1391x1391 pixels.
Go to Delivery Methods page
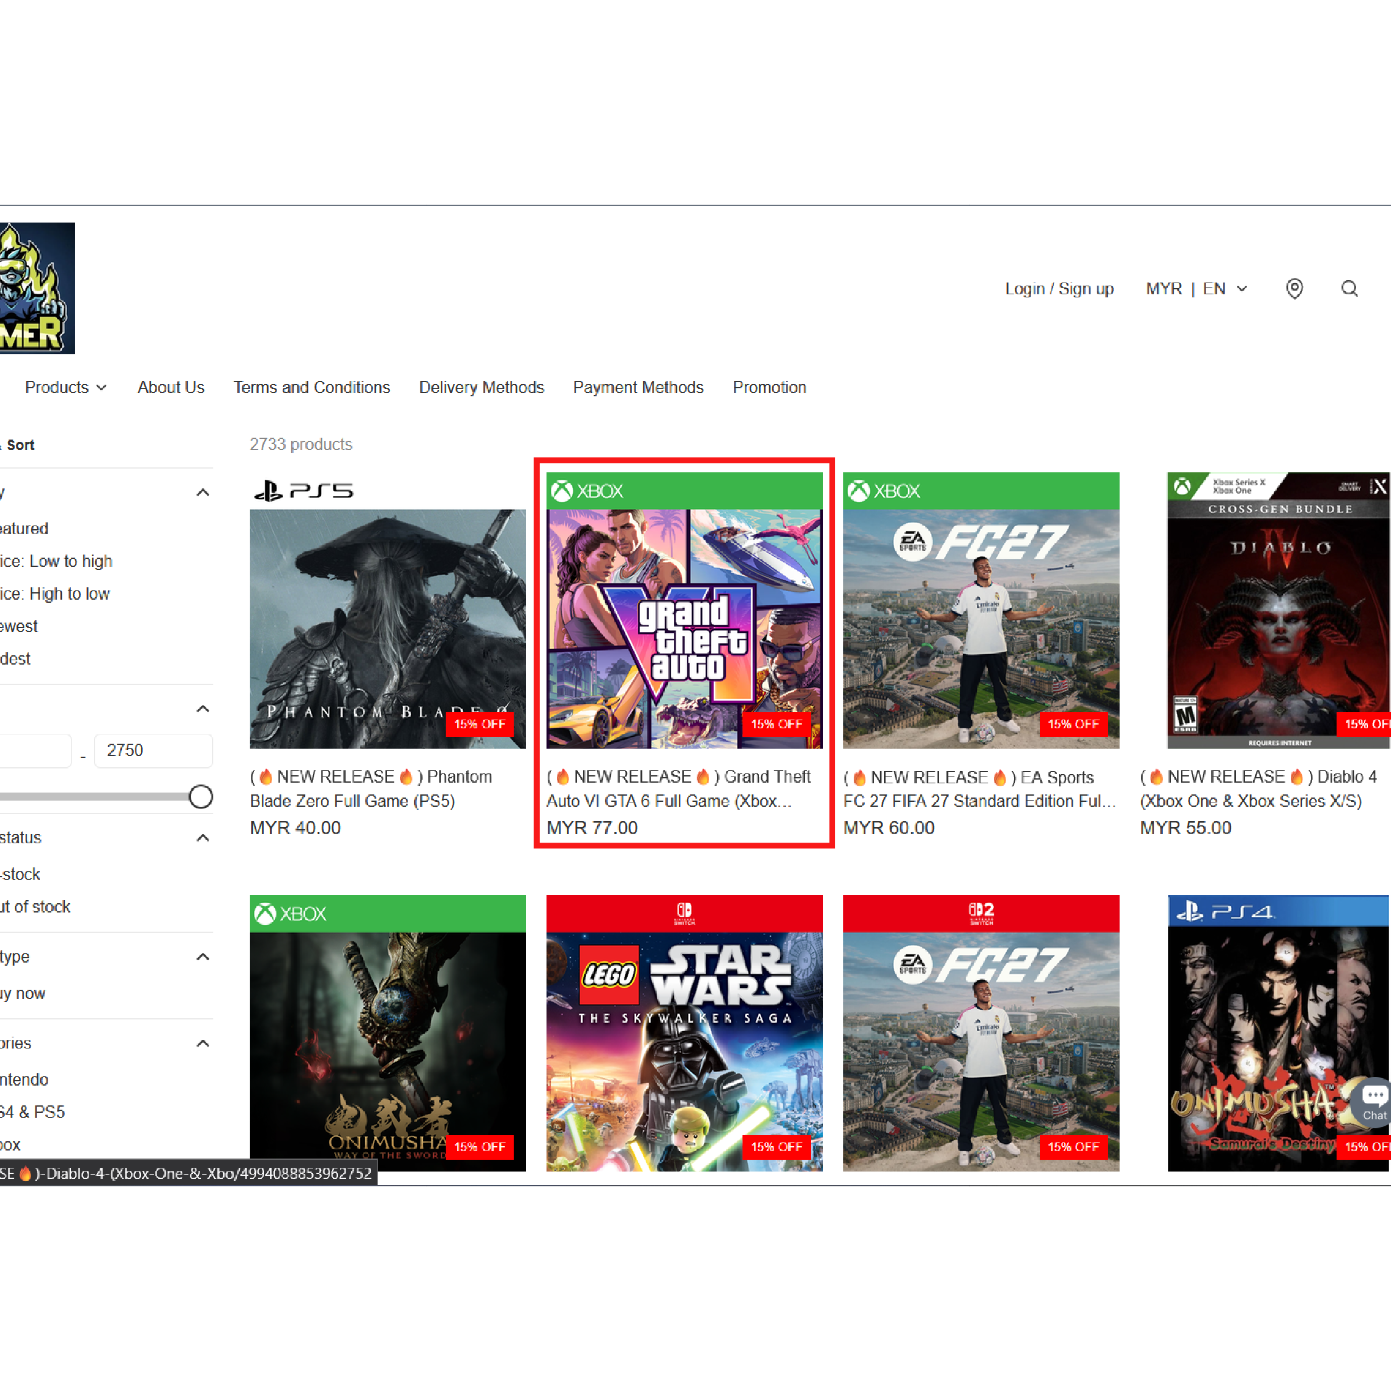[482, 388]
